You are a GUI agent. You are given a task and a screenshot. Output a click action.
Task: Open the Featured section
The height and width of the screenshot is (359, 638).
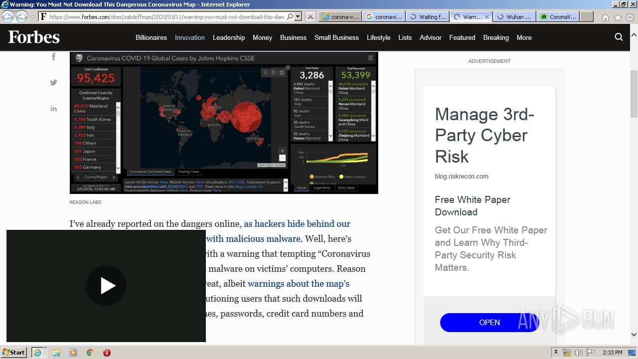462,37
